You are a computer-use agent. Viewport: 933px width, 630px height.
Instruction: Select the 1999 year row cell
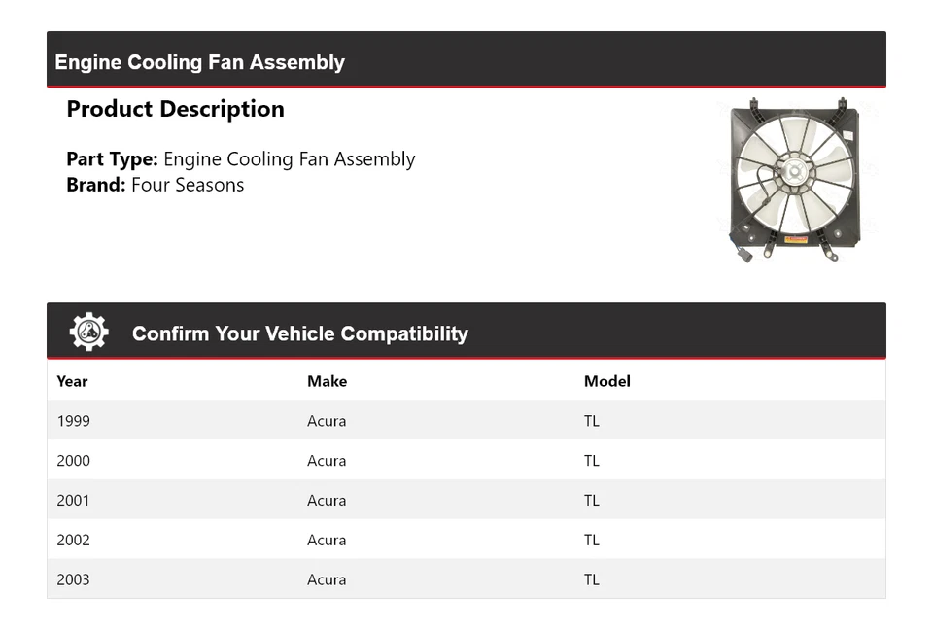click(73, 421)
